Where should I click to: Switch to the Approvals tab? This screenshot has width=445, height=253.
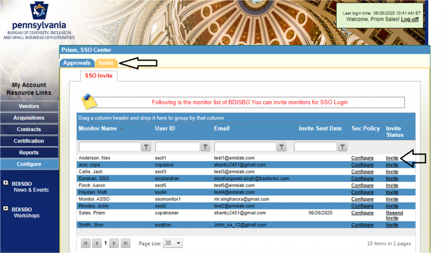77,63
